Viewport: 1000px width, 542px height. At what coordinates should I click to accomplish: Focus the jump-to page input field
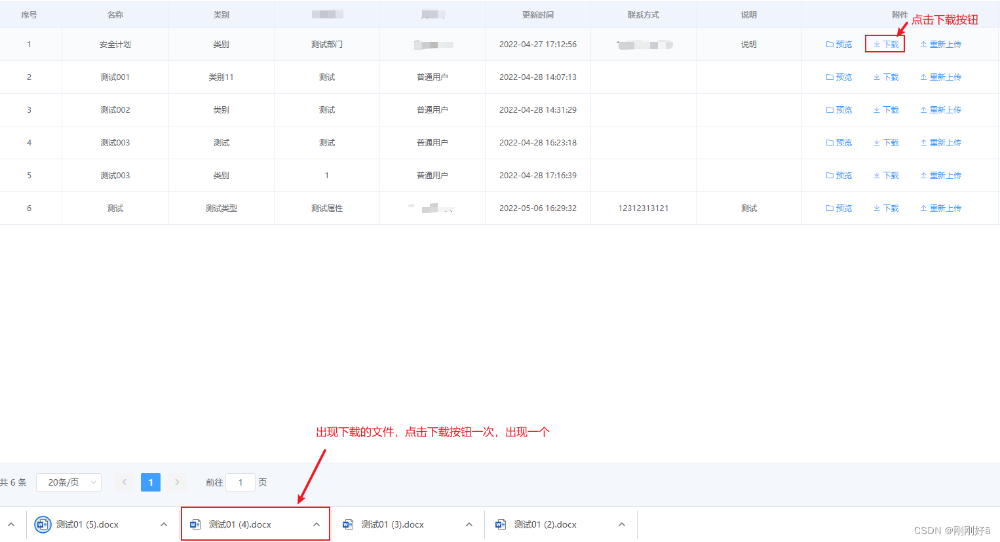(x=240, y=482)
